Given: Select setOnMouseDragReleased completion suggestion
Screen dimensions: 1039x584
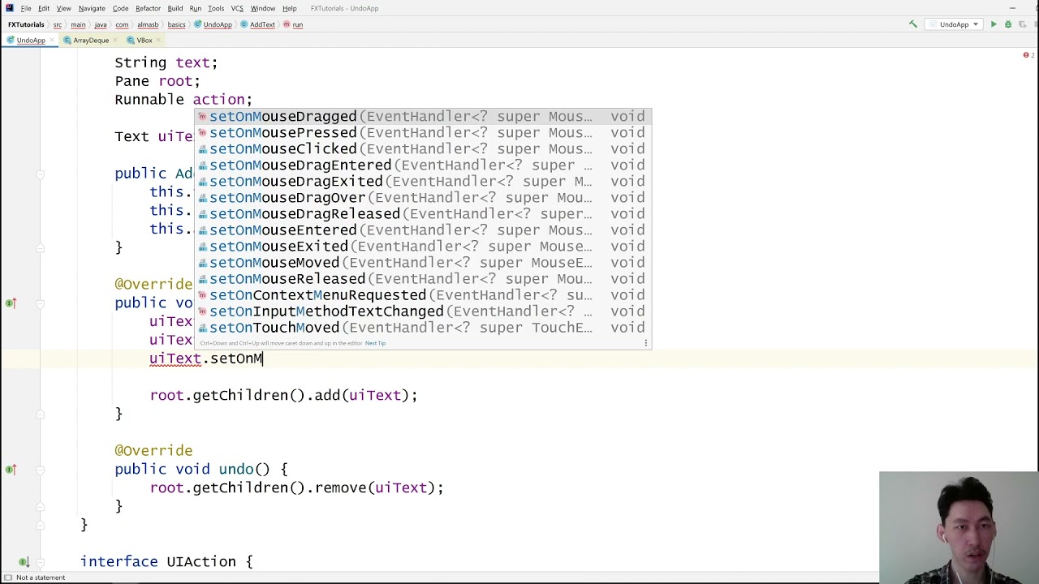Looking at the screenshot, I should tap(422, 214).
